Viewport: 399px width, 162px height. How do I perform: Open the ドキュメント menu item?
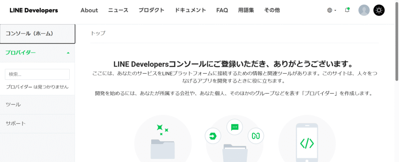click(x=190, y=11)
